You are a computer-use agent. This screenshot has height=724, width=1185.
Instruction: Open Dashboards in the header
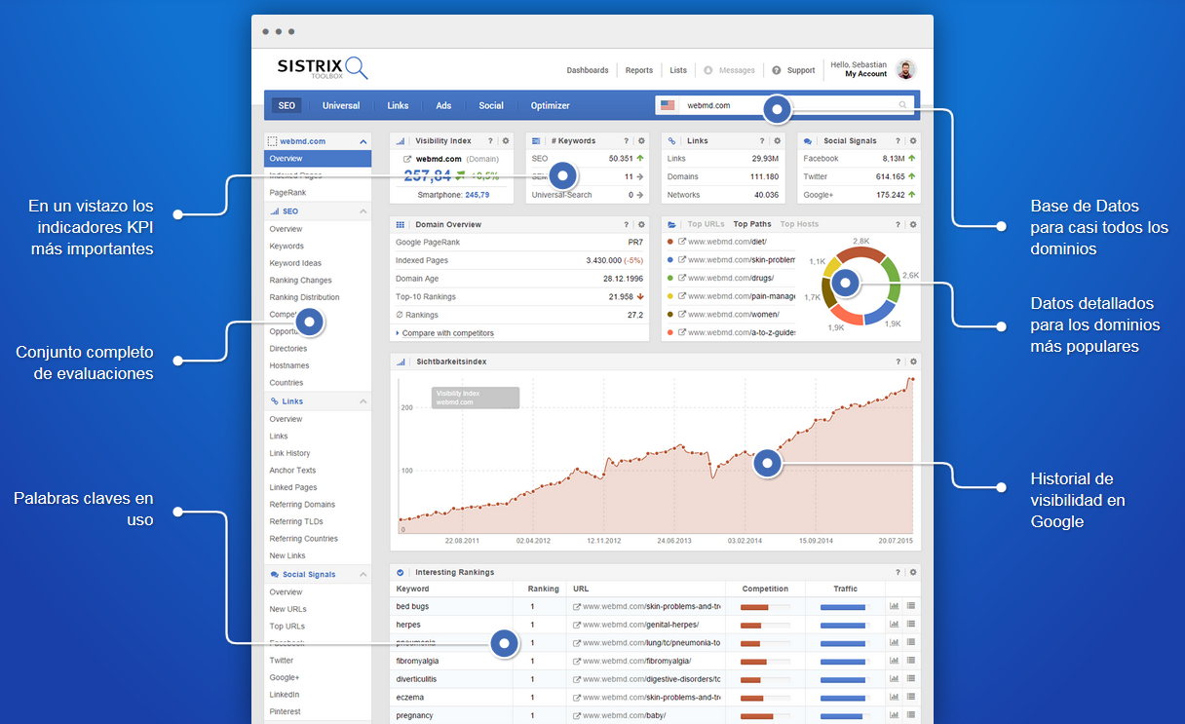(588, 70)
